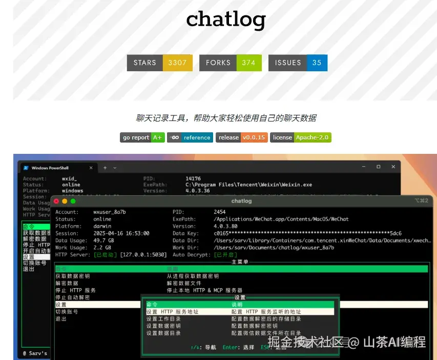Add a new PowerShell tab with plus
Viewport: 437px width, 360px height.
point(105,168)
